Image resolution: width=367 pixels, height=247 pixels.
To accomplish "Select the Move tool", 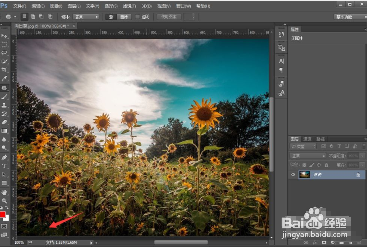I will click(4, 36).
